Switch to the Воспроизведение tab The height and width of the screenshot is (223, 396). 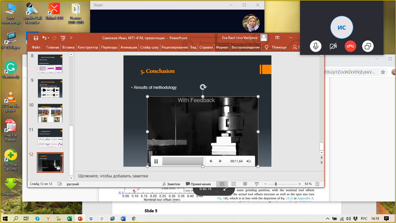point(246,47)
